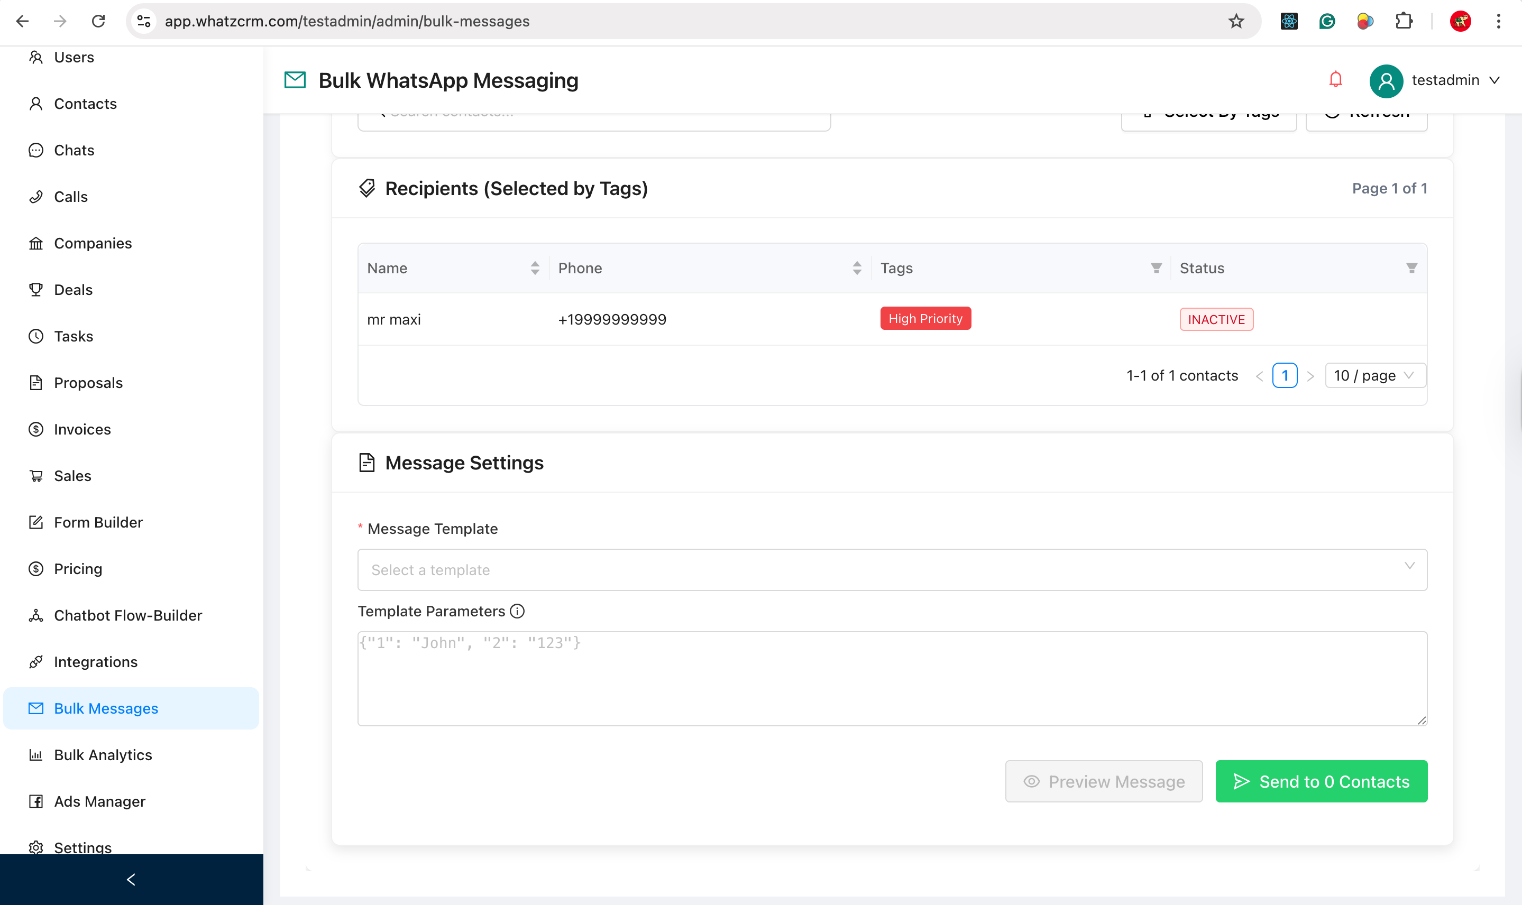Sort the table by Phone column
Image resolution: width=1522 pixels, height=905 pixels.
[857, 269]
